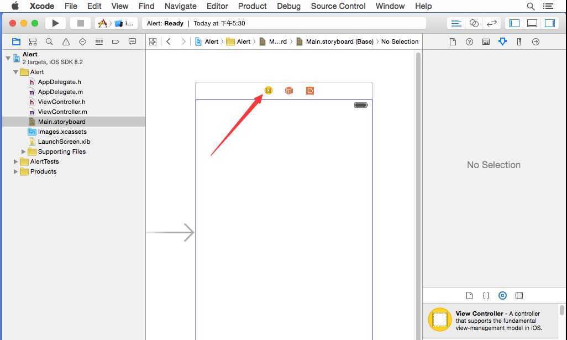The width and height of the screenshot is (567, 340).
Task: Open the Debug navigator icon
Action: pyautogui.click(x=99, y=41)
